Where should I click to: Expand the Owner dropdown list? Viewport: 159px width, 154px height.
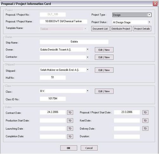coord(88,49)
